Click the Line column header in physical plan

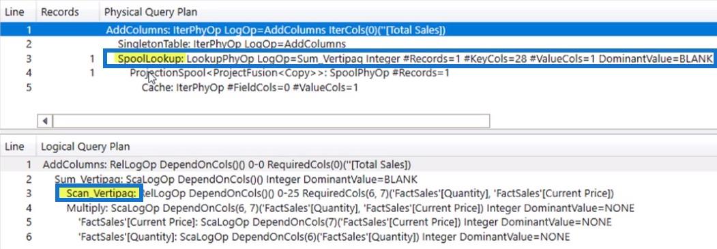point(14,12)
